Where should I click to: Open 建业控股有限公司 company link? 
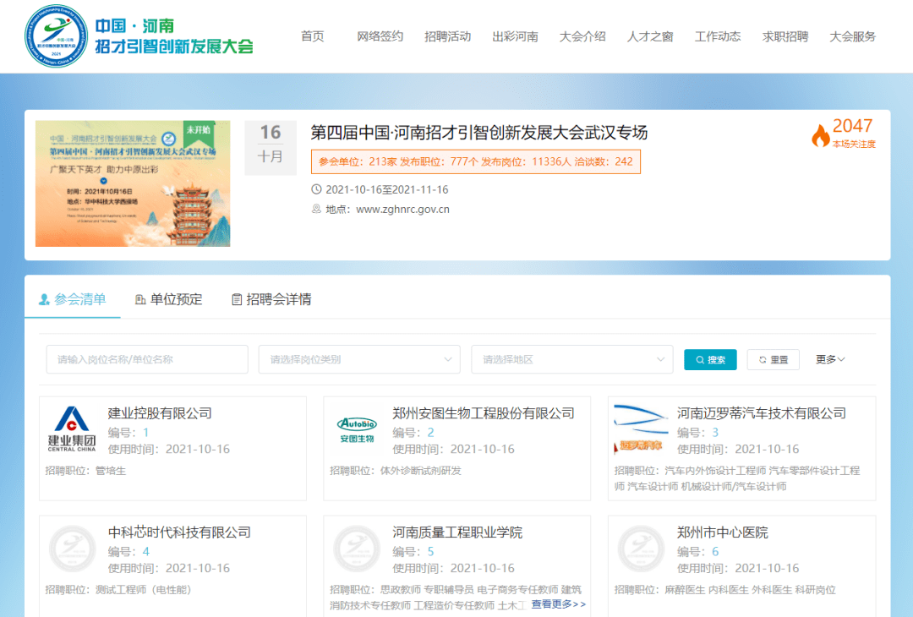point(160,413)
